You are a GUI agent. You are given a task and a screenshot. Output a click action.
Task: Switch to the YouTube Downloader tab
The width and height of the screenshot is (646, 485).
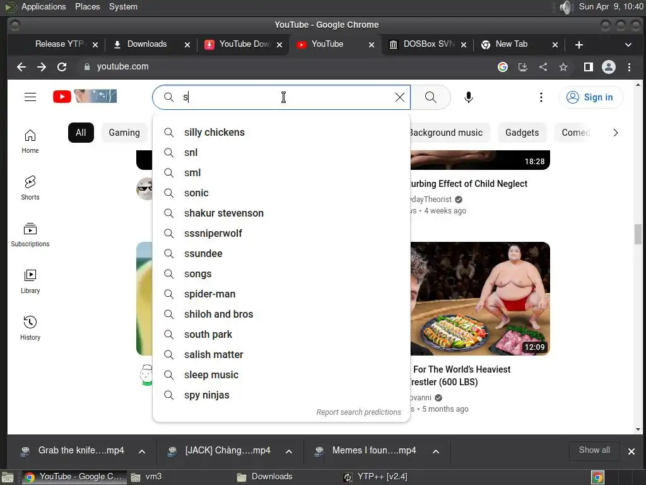pyautogui.click(x=243, y=44)
